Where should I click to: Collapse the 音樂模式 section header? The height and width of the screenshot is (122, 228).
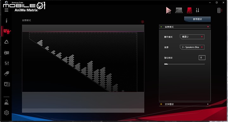click(x=185, y=27)
